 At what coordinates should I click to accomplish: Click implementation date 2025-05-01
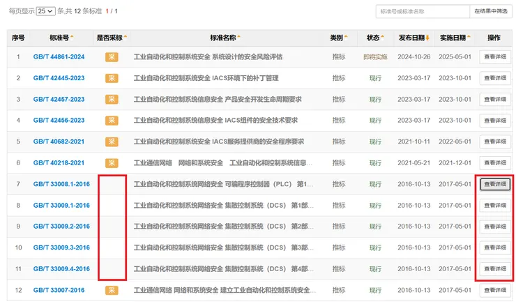[x=455, y=57]
